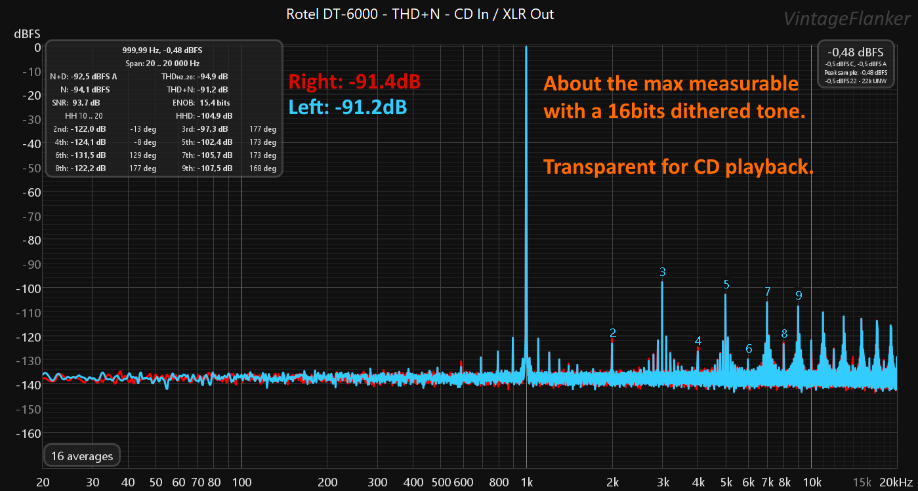Click the '100' tick on the frequency axis

[x=241, y=482]
